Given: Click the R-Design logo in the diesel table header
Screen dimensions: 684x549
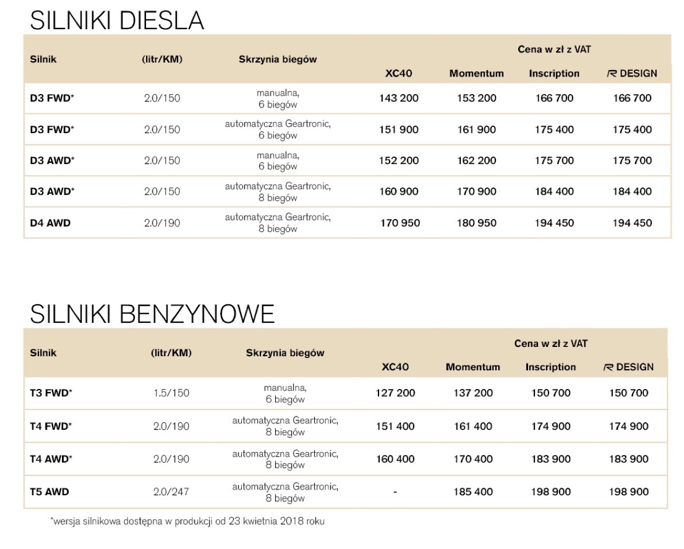Looking at the screenshot, I should click(x=612, y=74).
